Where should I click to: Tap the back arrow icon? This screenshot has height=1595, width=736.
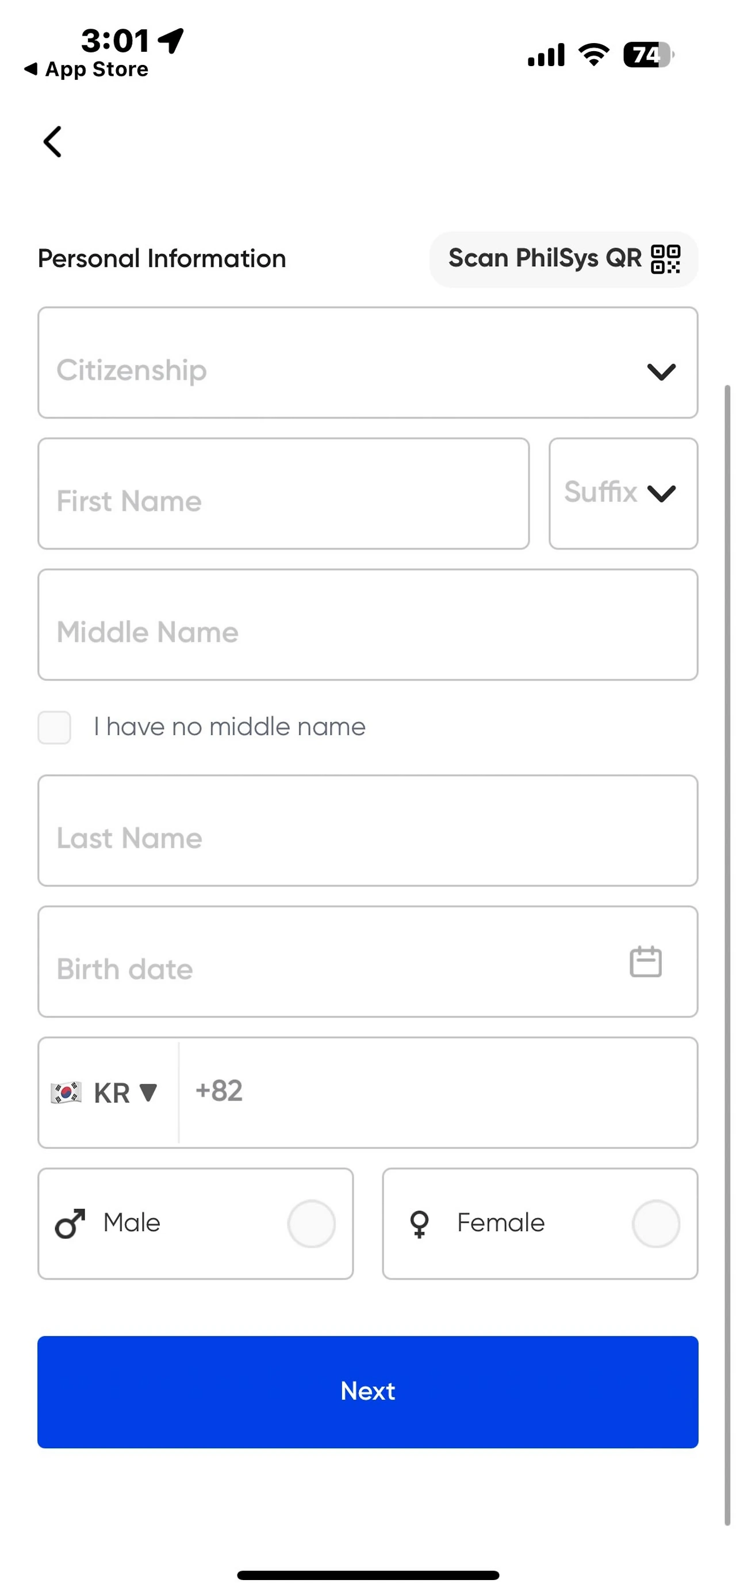[x=53, y=142]
